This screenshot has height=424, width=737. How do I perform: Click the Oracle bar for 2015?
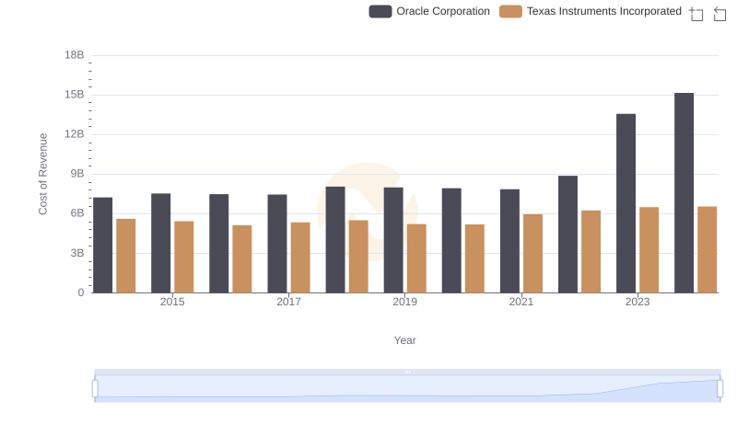(160, 243)
